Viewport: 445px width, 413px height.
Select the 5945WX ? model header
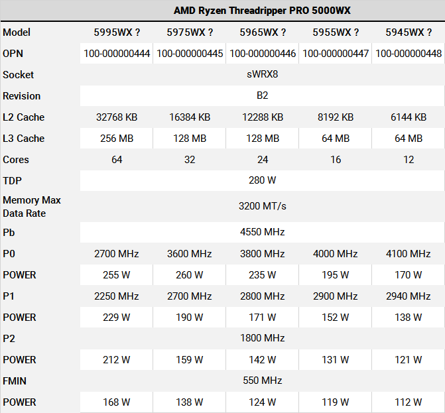click(x=409, y=32)
